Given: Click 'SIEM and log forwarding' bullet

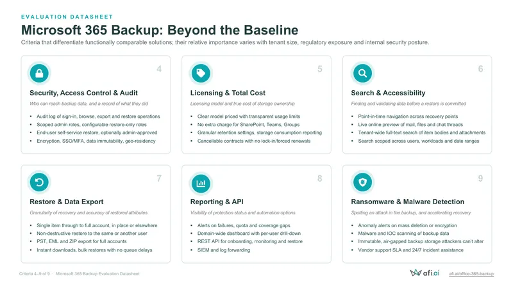Looking at the screenshot, I should [224, 250].
